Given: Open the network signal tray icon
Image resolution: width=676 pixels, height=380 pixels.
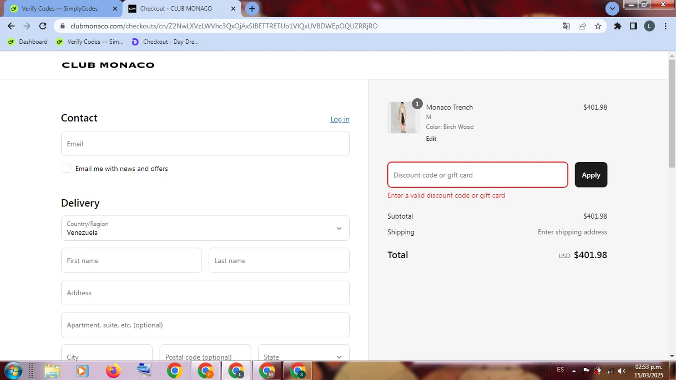Looking at the screenshot, I should click(x=610, y=371).
